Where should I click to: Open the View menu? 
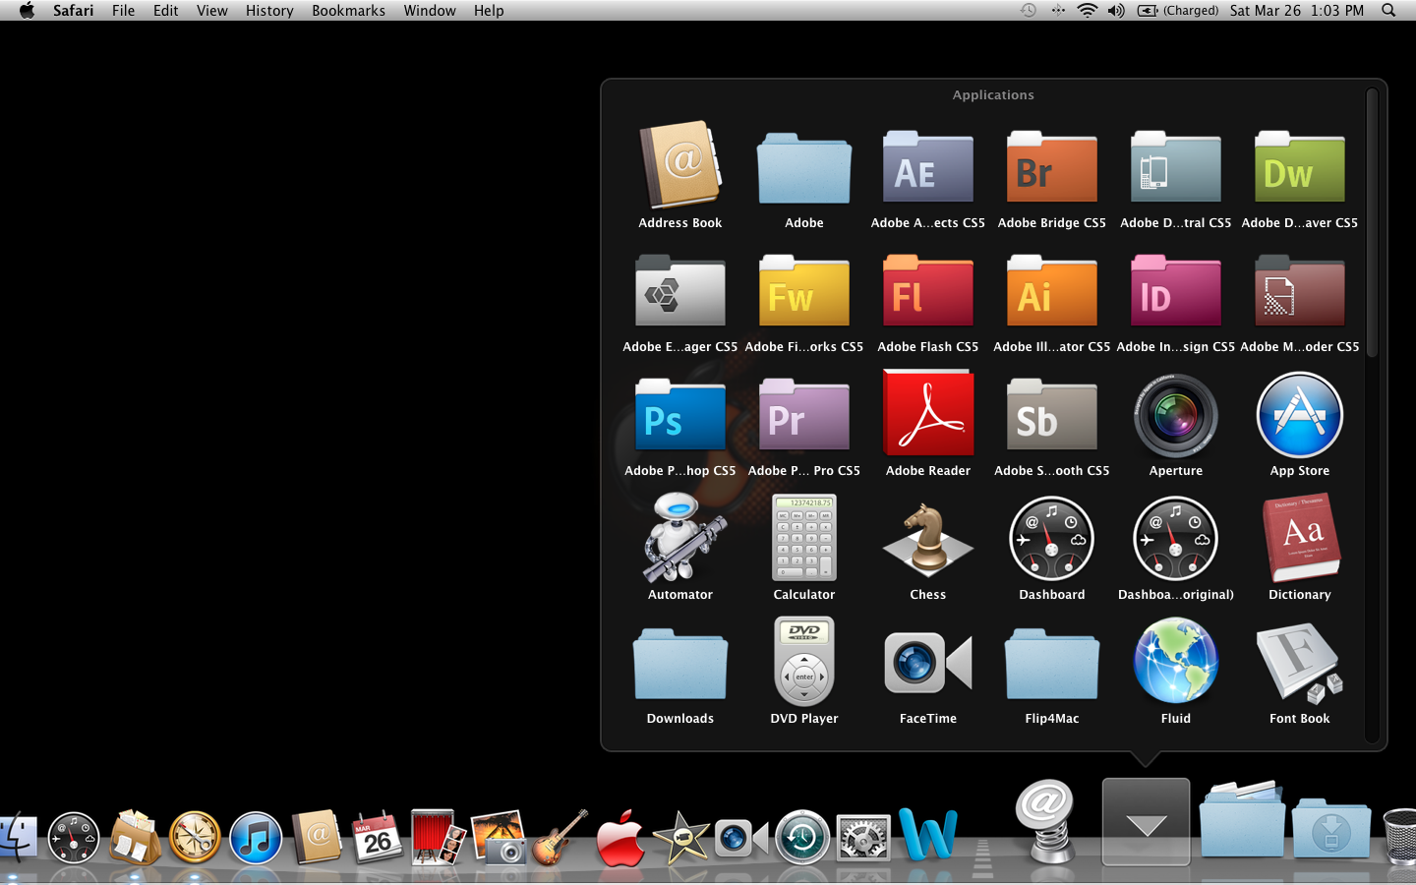pyautogui.click(x=211, y=10)
